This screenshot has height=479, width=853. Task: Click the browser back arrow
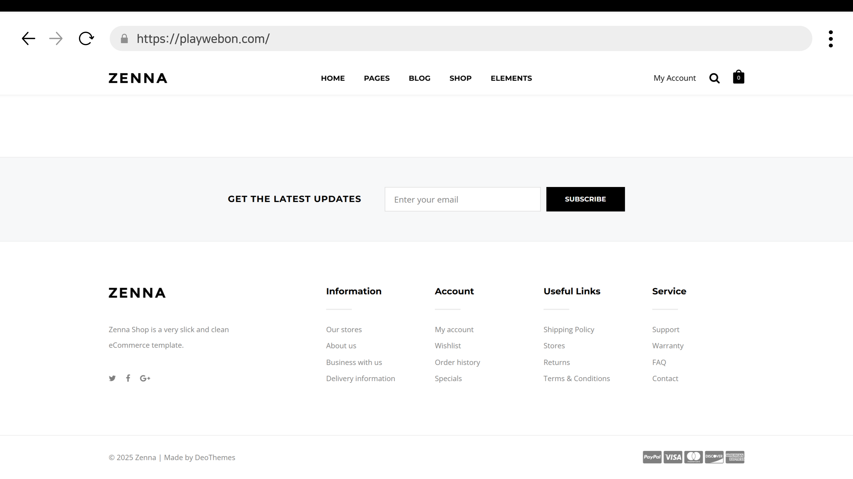click(28, 39)
